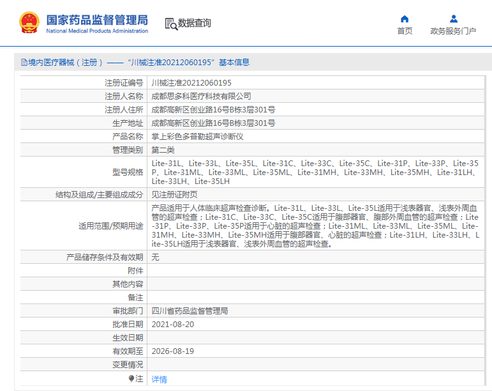
Task: Select product name 掌上彩色多普勒超声诊断仪
Action: (x=198, y=137)
